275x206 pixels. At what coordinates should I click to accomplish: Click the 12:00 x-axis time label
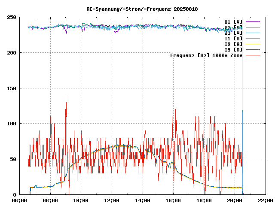pos(112,200)
